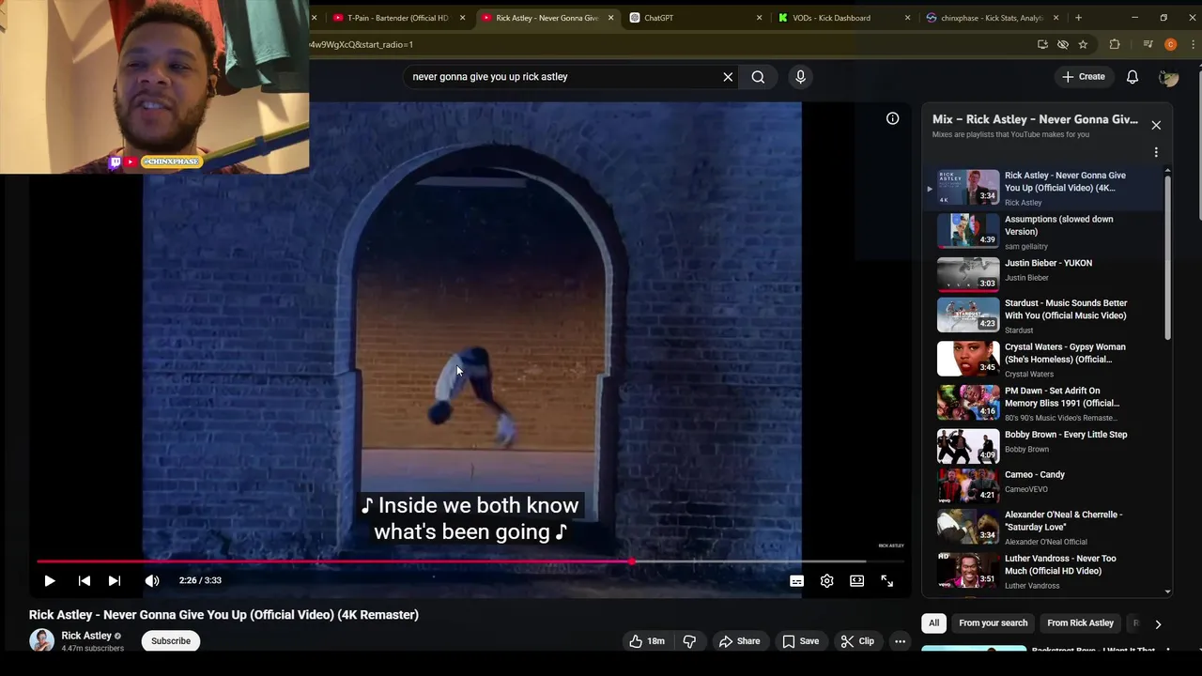Open the media controls icon in Chrome
The image size is (1202, 676).
coord(1148,44)
